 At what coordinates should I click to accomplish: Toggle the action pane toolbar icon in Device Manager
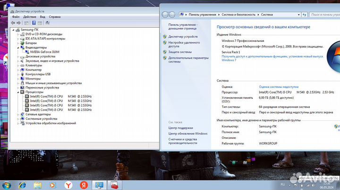point(40,23)
